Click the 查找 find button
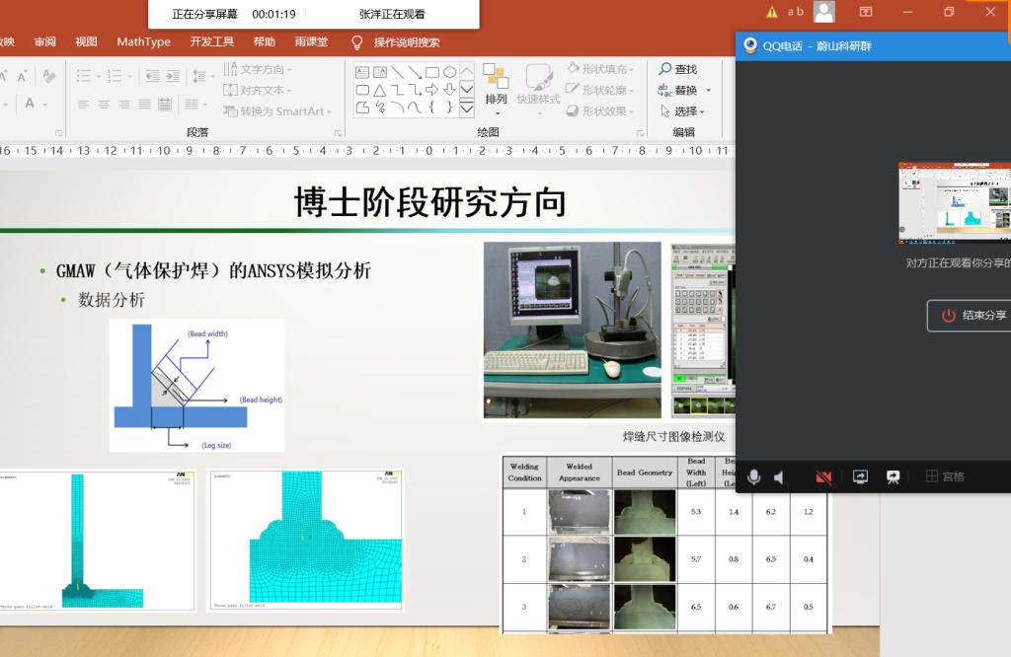The height and width of the screenshot is (657, 1011). (x=677, y=69)
